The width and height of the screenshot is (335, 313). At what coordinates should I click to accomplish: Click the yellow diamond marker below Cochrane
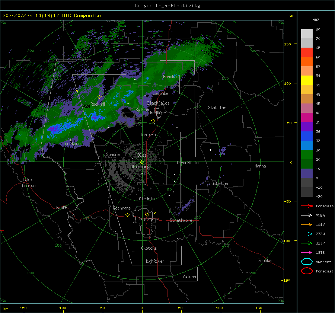coord(128,215)
